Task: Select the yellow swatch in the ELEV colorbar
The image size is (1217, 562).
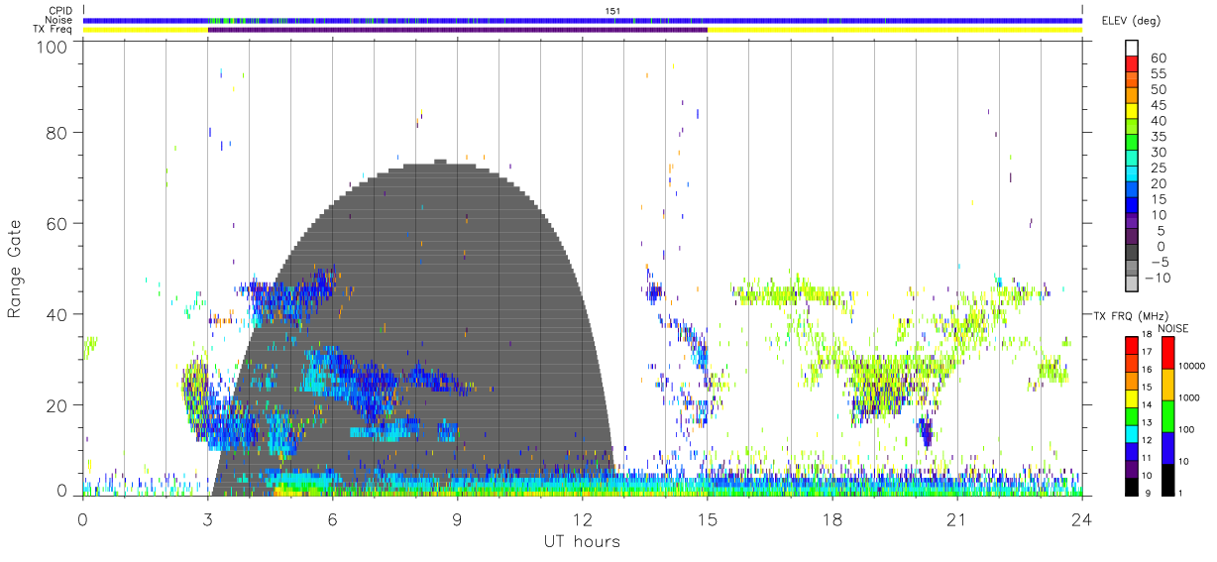Action: pyautogui.click(x=1134, y=110)
